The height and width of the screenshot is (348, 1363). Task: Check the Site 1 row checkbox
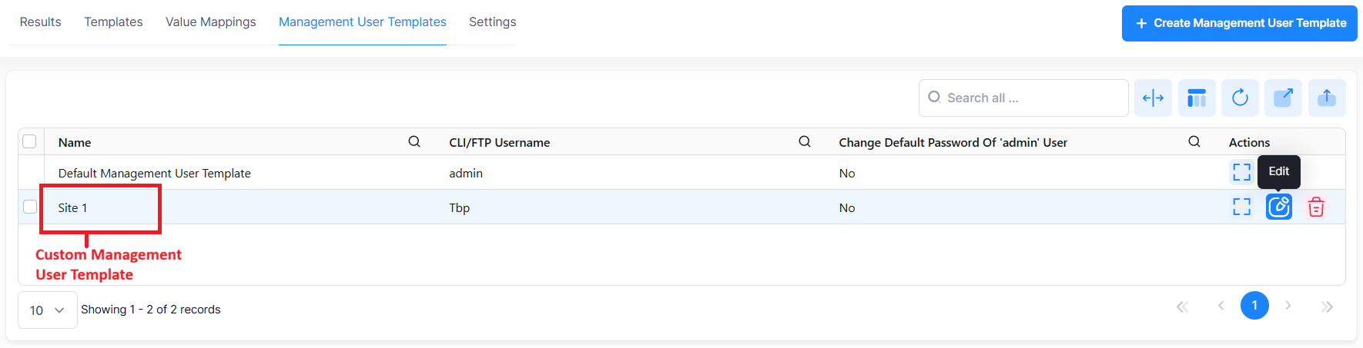click(30, 207)
